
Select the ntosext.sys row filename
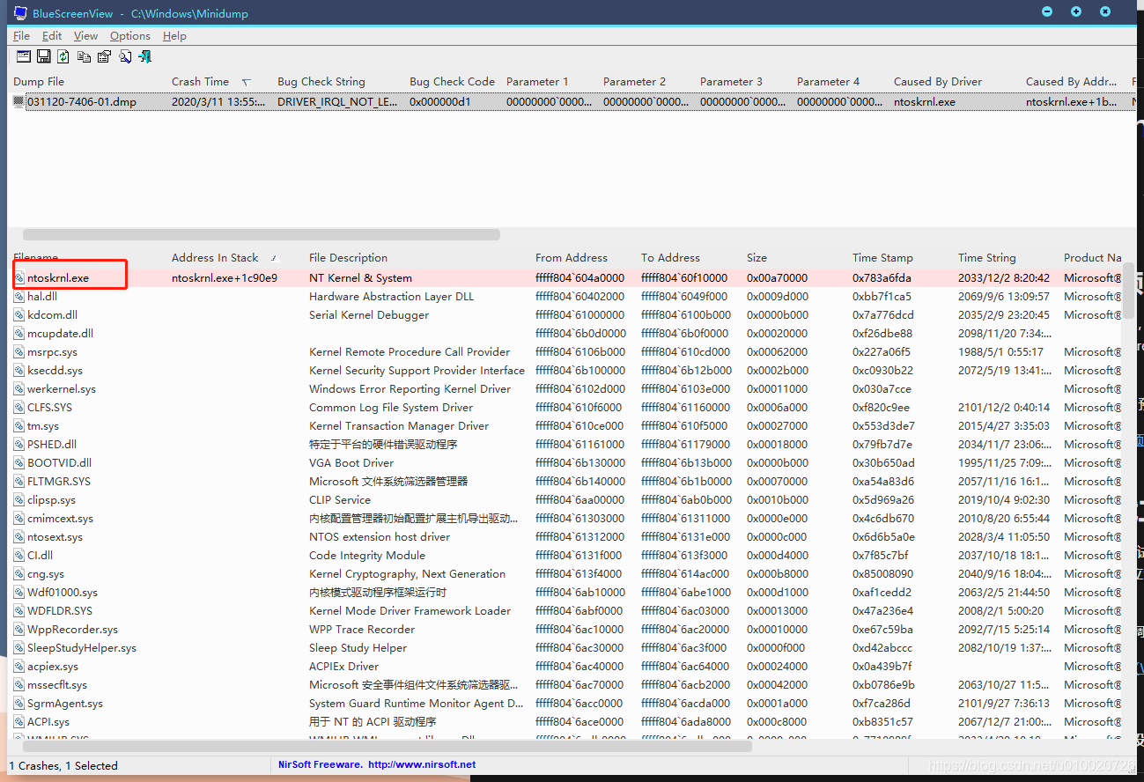55,537
